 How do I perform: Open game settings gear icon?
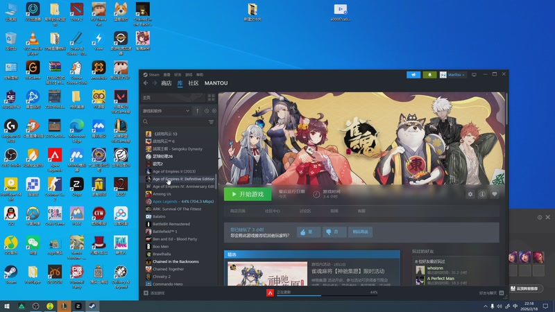point(470,194)
